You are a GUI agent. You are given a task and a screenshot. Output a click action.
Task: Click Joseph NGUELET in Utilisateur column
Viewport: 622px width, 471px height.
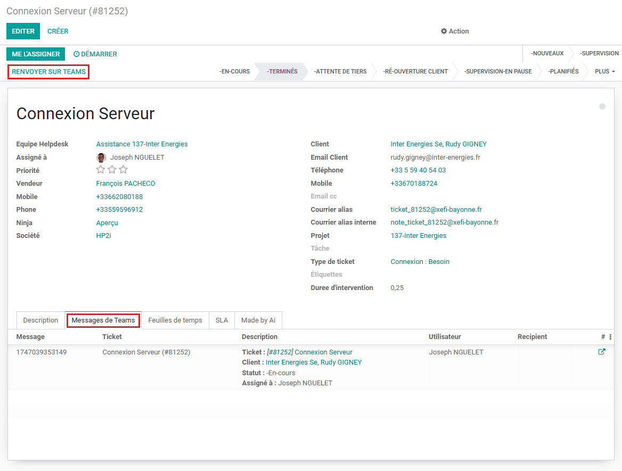[456, 352]
